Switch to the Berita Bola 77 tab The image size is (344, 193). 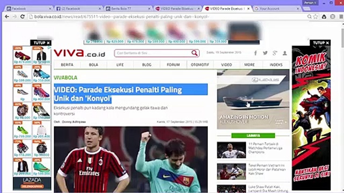127,9
